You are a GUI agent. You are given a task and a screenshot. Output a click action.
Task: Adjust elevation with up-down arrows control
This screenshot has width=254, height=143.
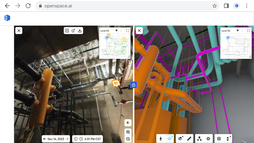228,139
